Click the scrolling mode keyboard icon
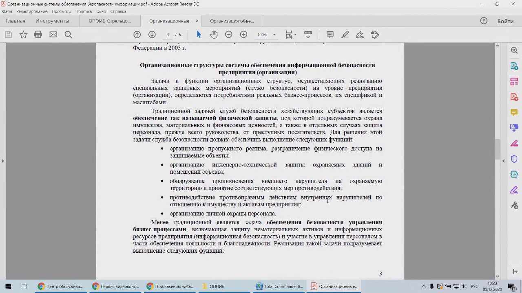522x293 pixels. 308,35
